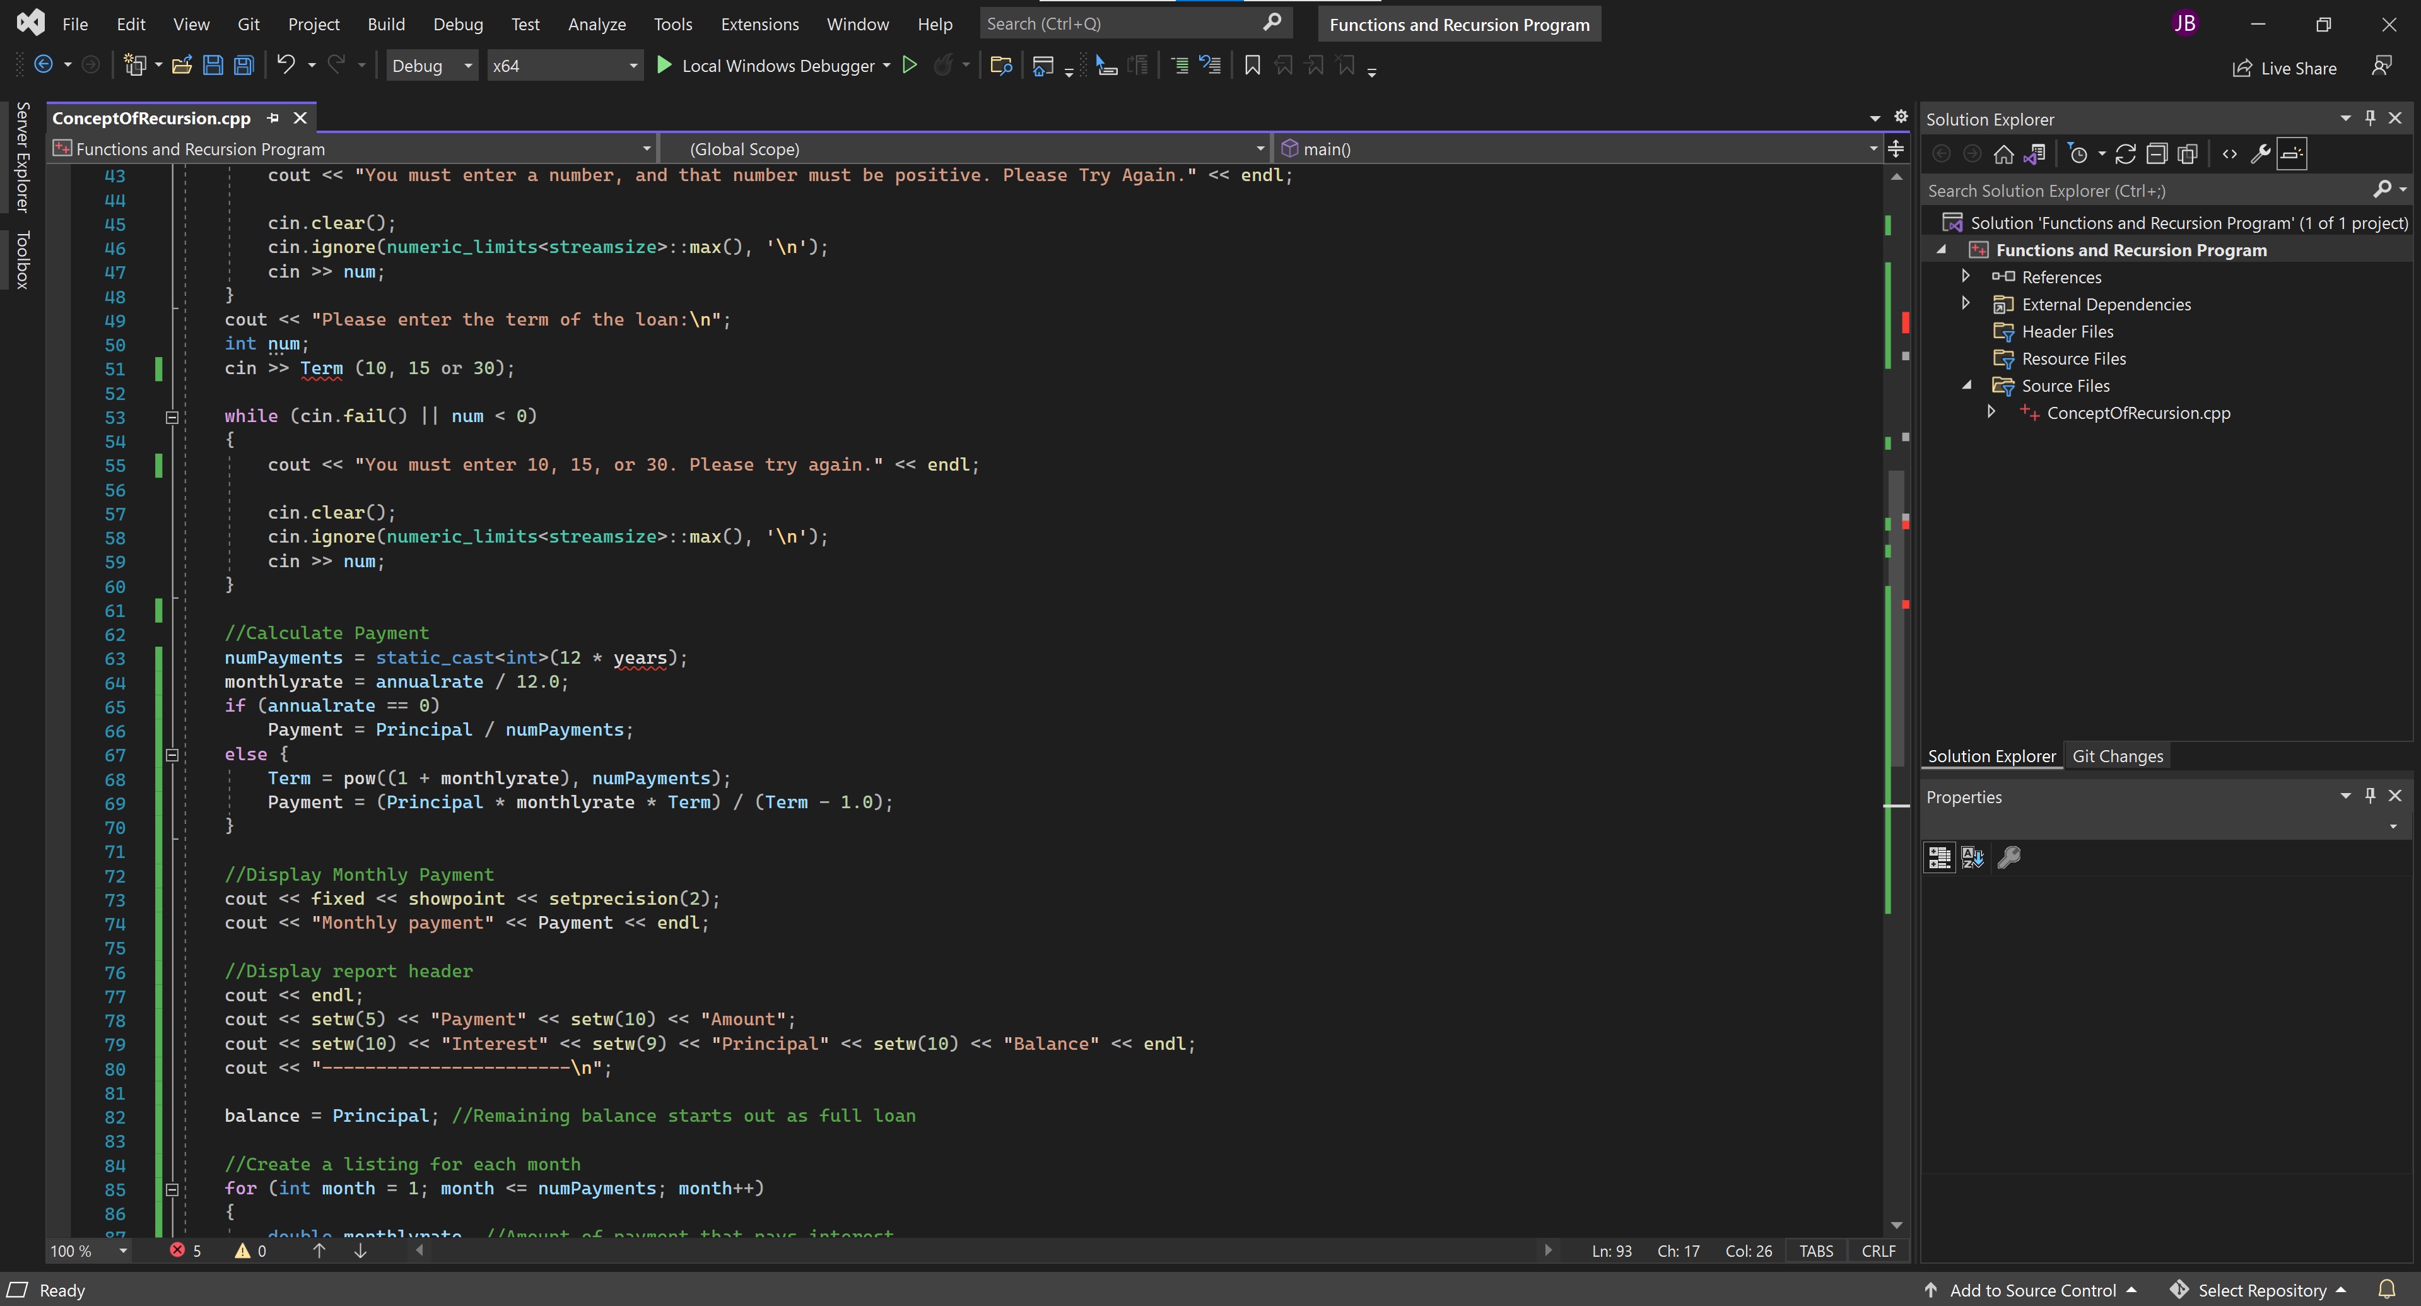Click Collapse All icon in Solution Explorer
This screenshot has height=1306, width=2421.
[x=2157, y=154]
